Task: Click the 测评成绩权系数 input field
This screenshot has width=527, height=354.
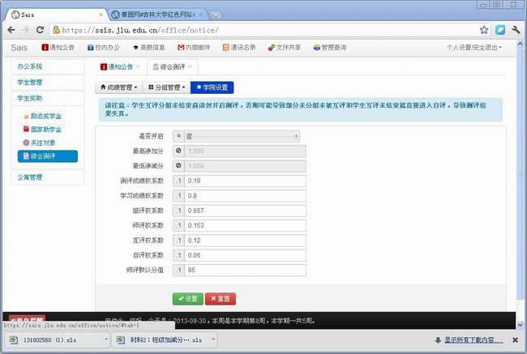Action: pyautogui.click(x=244, y=181)
